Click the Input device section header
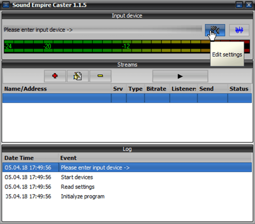Image resolution: width=255 pixels, height=224 pixels. click(x=127, y=16)
